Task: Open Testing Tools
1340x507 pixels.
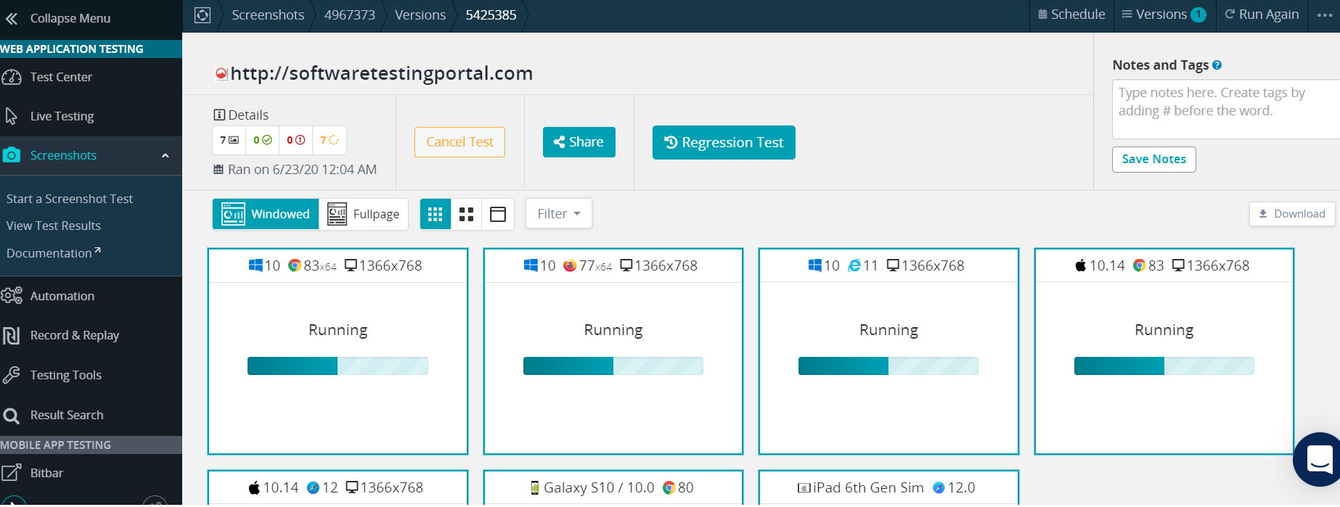Action: coord(66,375)
